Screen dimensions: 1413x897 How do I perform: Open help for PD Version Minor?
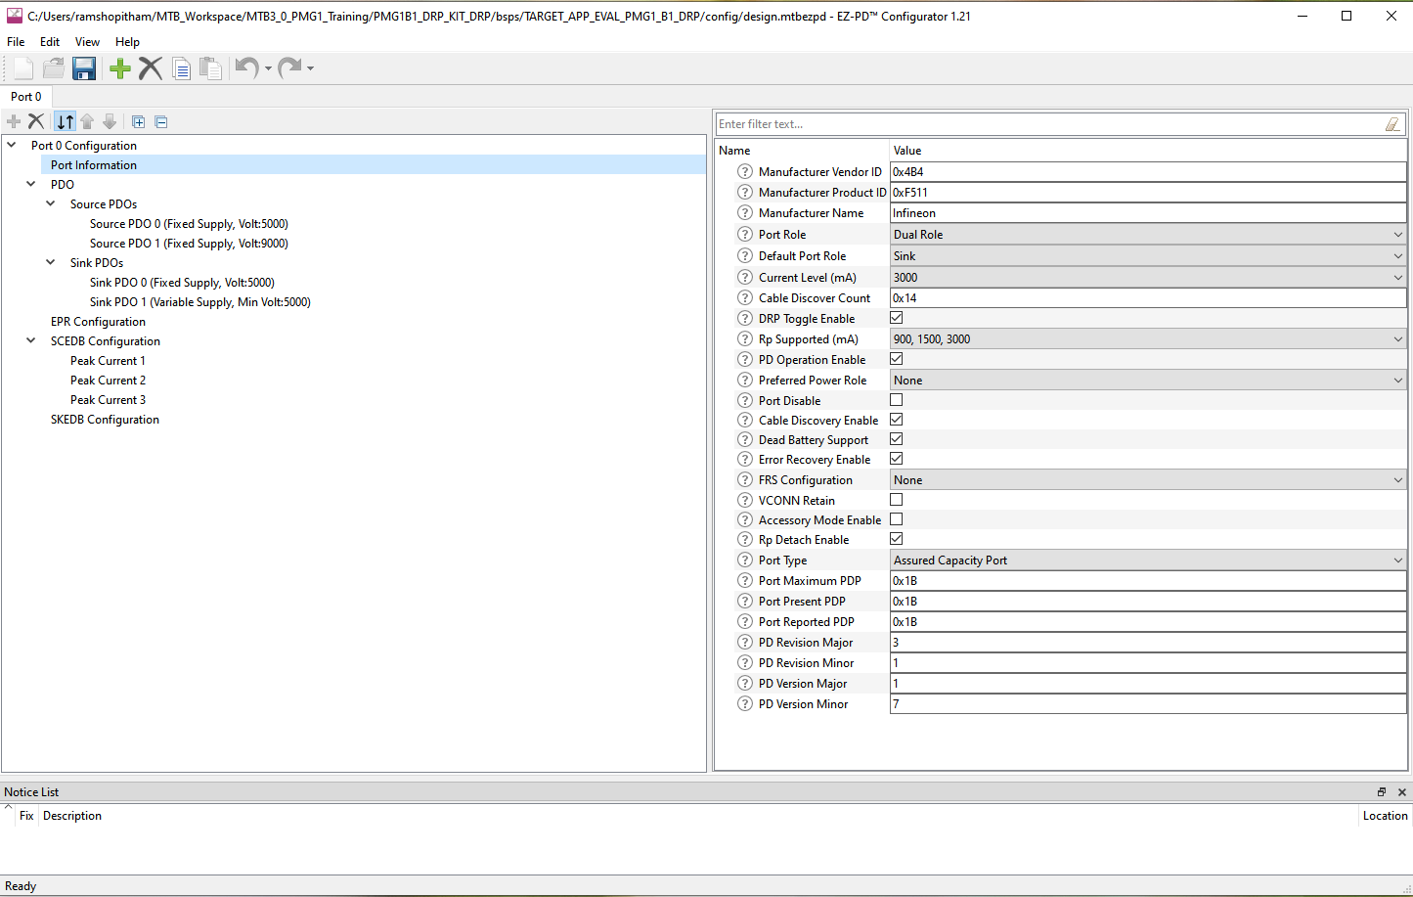click(745, 703)
